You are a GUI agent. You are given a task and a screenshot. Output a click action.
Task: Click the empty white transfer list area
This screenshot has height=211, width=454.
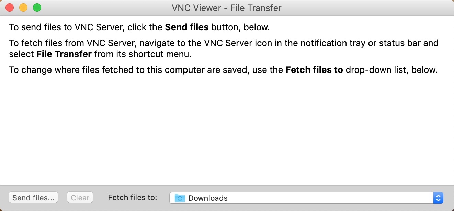[227, 131]
